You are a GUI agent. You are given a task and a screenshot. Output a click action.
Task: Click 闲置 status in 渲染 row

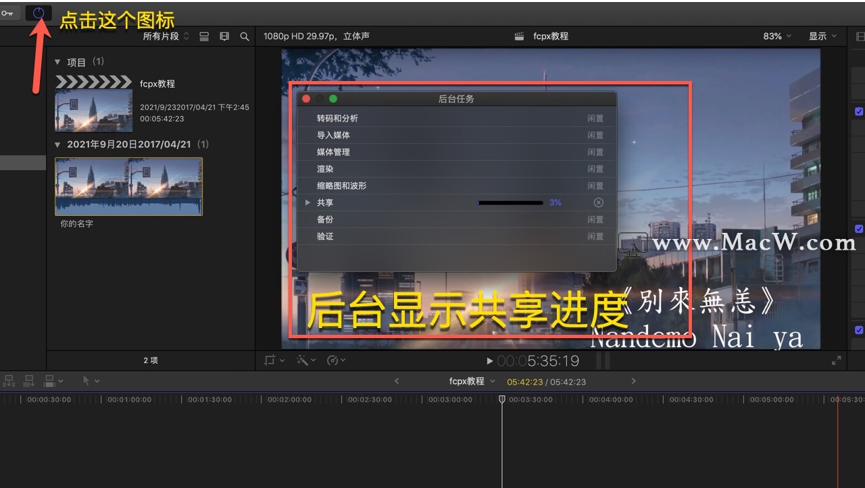coord(595,169)
